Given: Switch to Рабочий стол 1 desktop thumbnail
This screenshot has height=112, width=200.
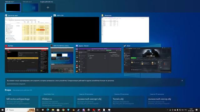Looking at the screenshot, I should (13, 7).
